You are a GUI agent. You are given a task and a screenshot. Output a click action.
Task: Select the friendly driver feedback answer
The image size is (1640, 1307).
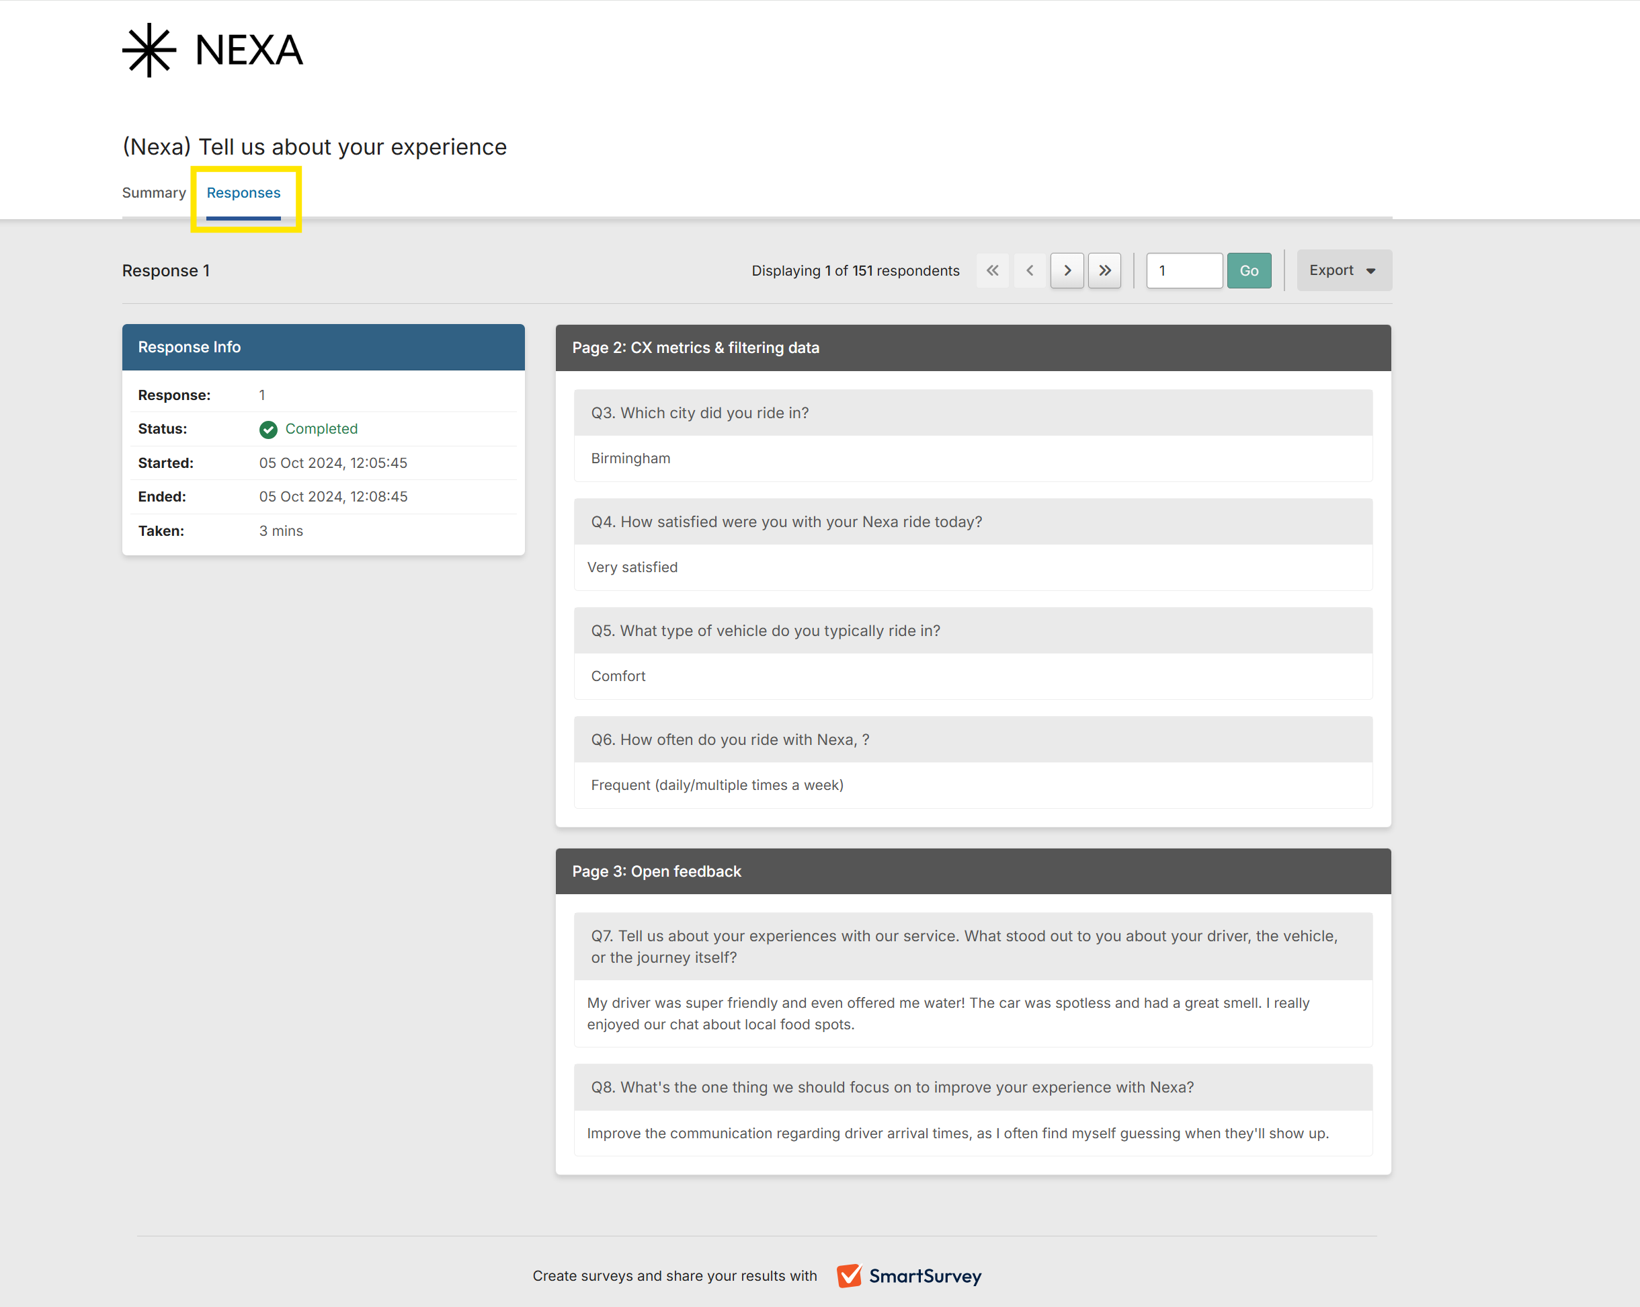pos(948,1013)
